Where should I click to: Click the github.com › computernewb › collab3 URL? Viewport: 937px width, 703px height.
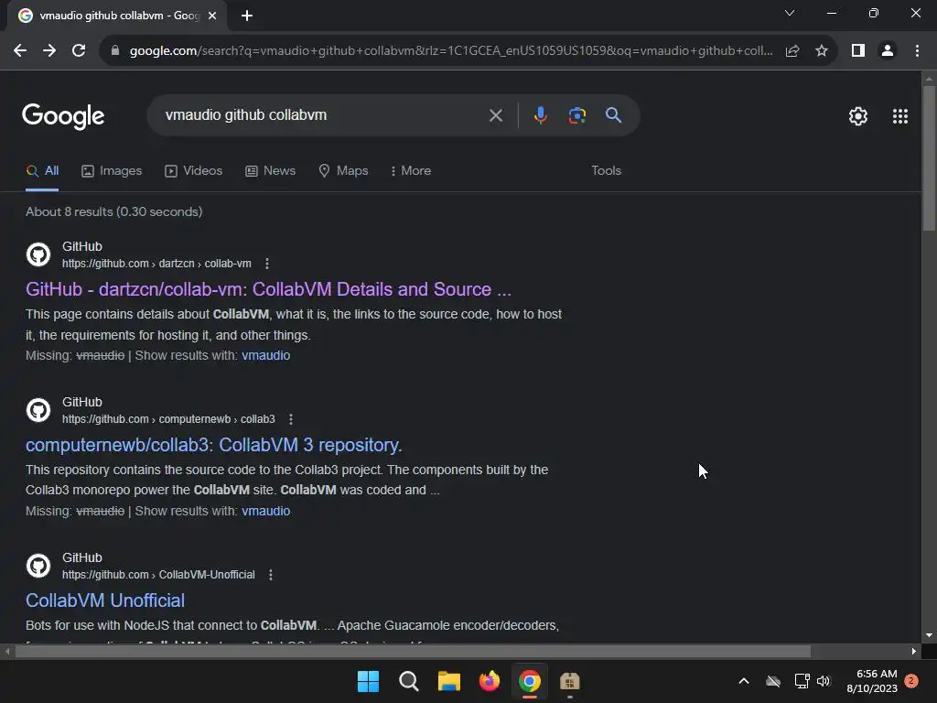[168, 419]
